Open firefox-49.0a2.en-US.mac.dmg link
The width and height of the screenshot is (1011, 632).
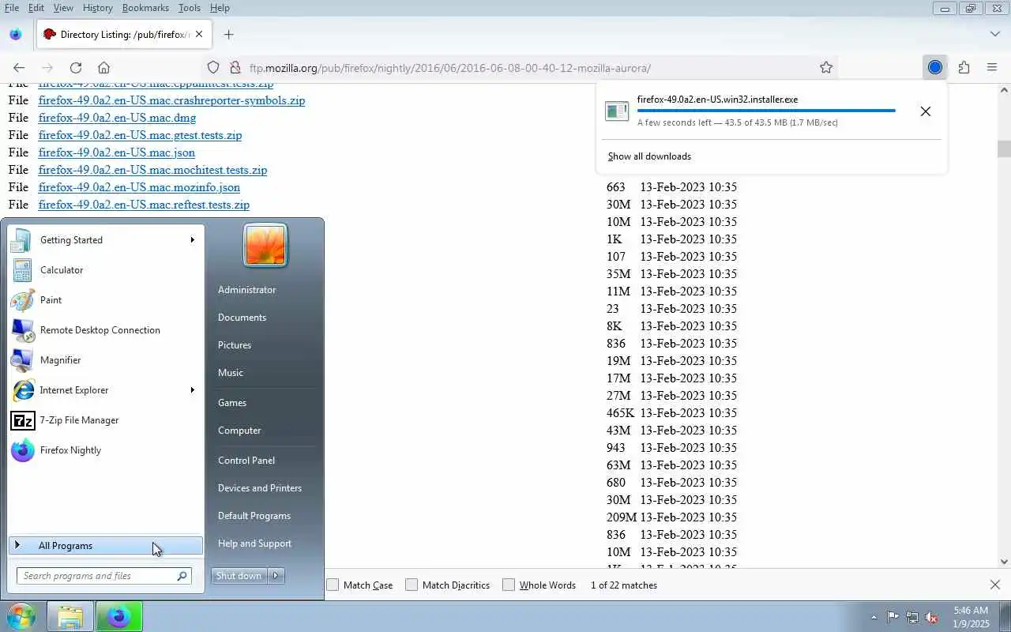tap(117, 118)
